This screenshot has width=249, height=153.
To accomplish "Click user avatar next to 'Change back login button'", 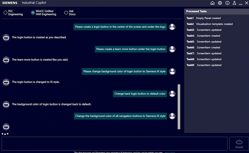I will click(172, 94).
